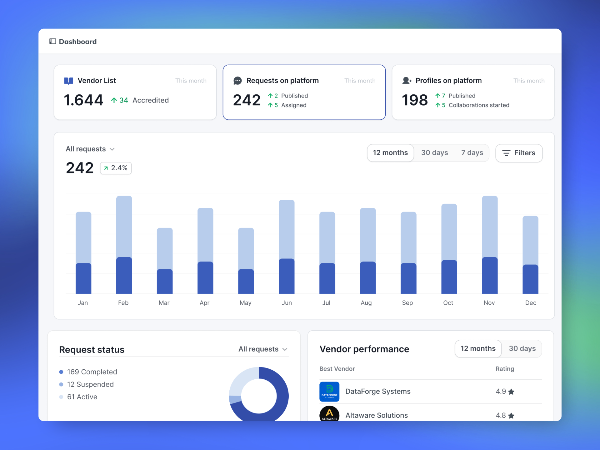Screen dimensions: 600x450
Task: Click the Best Vendor column header
Action: (337, 369)
